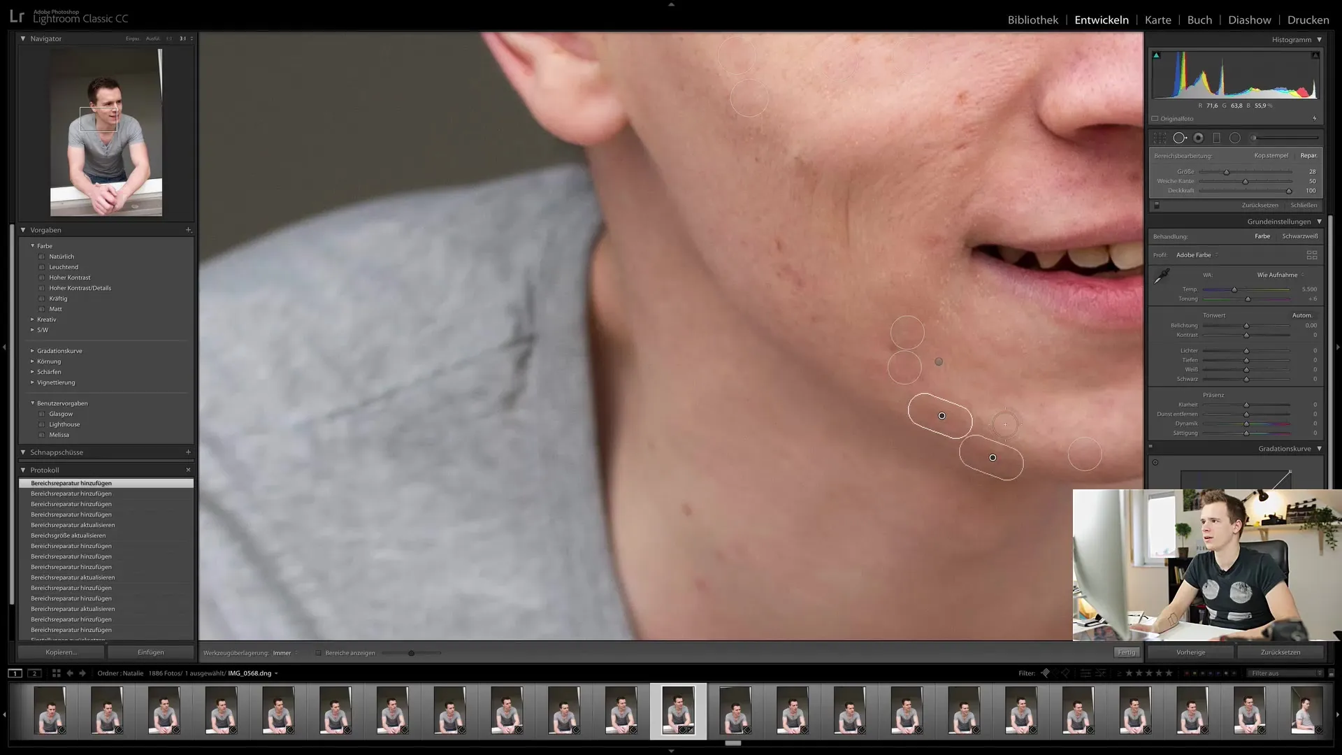Collapse the Grundeinstellungen panel
Viewport: 1342px width, 755px height.
point(1319,222)
